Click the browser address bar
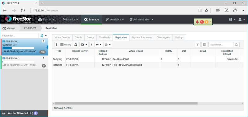 [113, 11]
